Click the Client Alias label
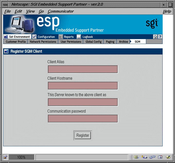This screenshot has height=163, width=175. point(56,62)
